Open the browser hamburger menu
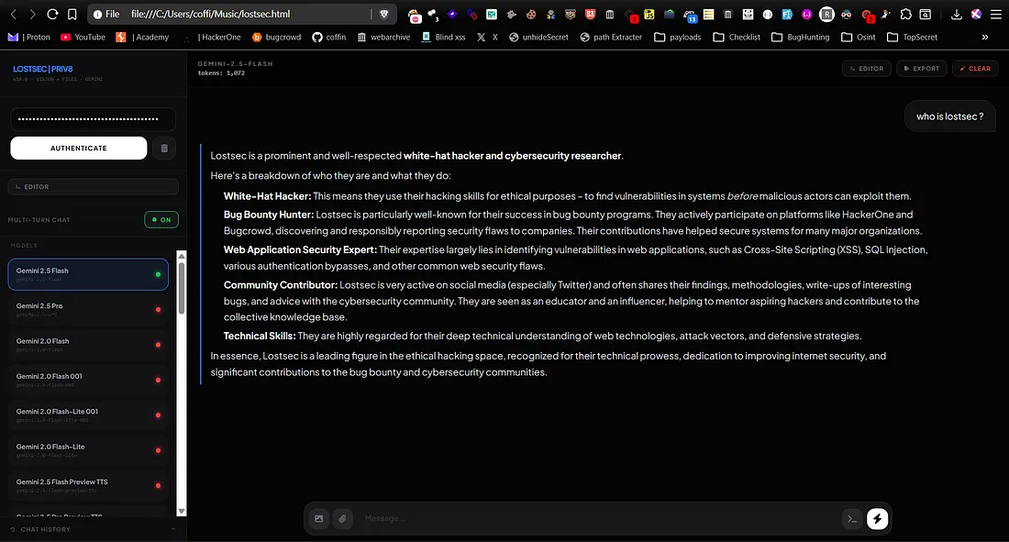1009x542 pixels. [995, 14]
